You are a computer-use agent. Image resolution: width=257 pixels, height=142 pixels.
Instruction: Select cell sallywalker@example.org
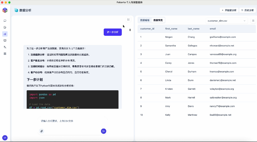click(223, 98)
